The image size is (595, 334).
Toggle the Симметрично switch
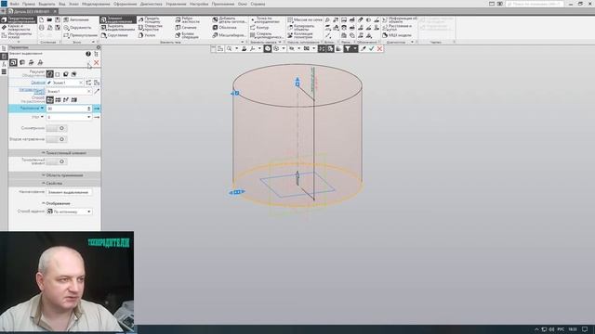(57, 128)
